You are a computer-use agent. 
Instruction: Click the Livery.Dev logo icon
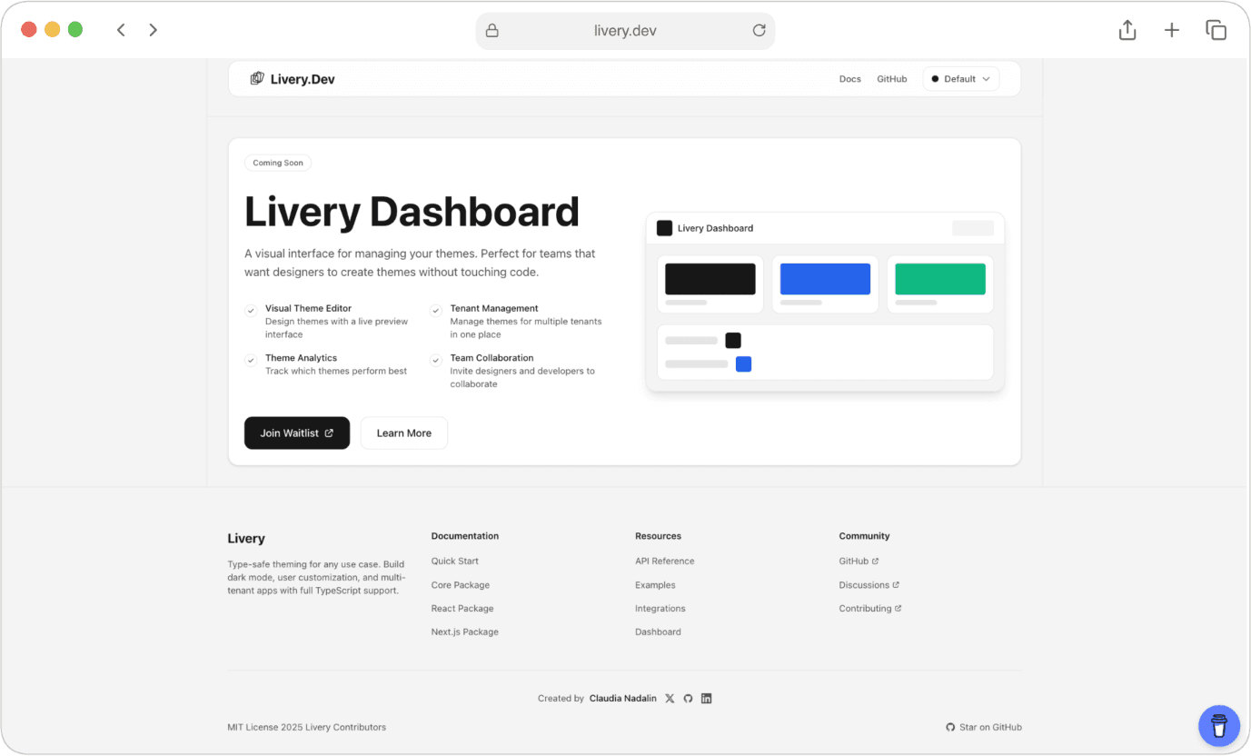coord(257,78)
